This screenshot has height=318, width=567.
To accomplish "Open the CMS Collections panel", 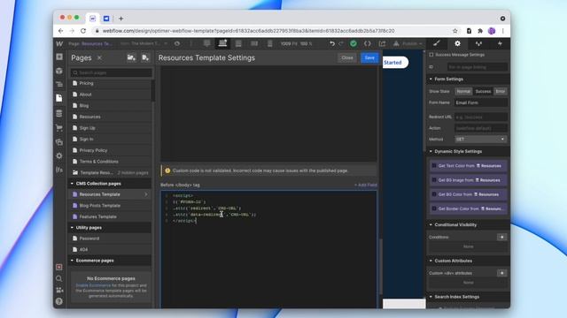I will coord(59,113).
